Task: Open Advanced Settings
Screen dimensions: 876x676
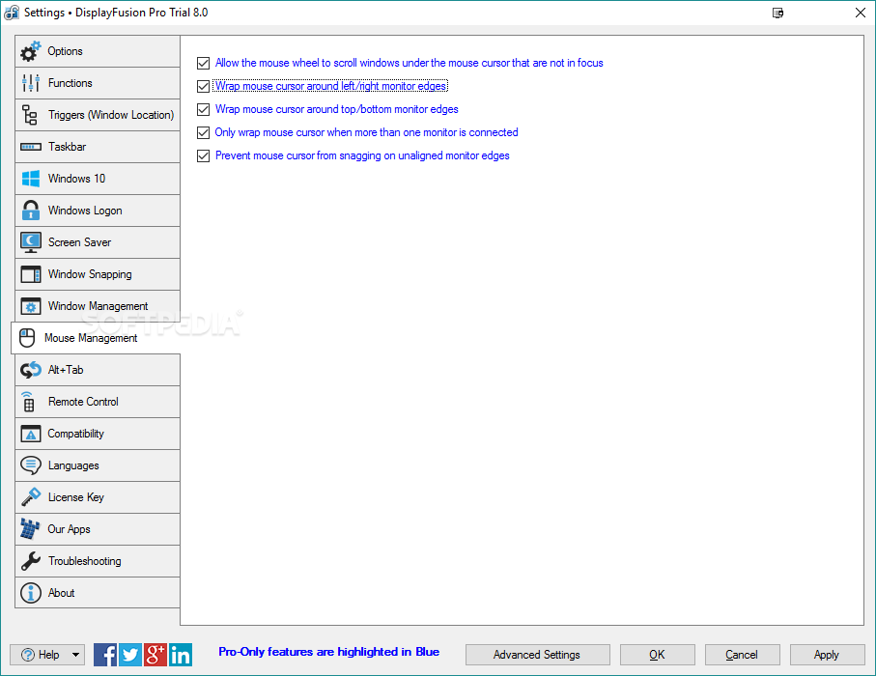Action: (537, 655)
